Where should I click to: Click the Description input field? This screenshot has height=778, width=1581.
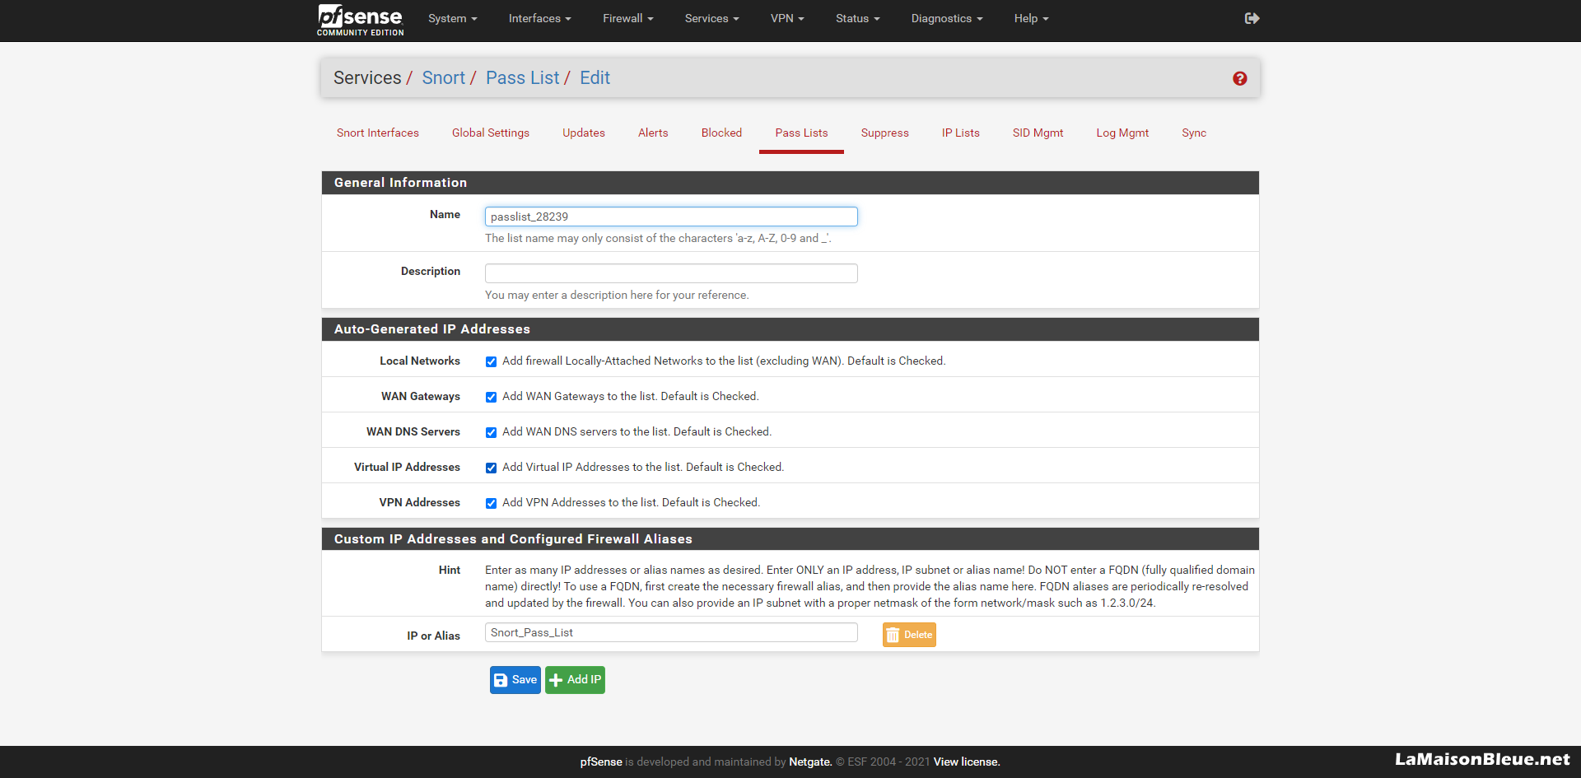[671, 273]
